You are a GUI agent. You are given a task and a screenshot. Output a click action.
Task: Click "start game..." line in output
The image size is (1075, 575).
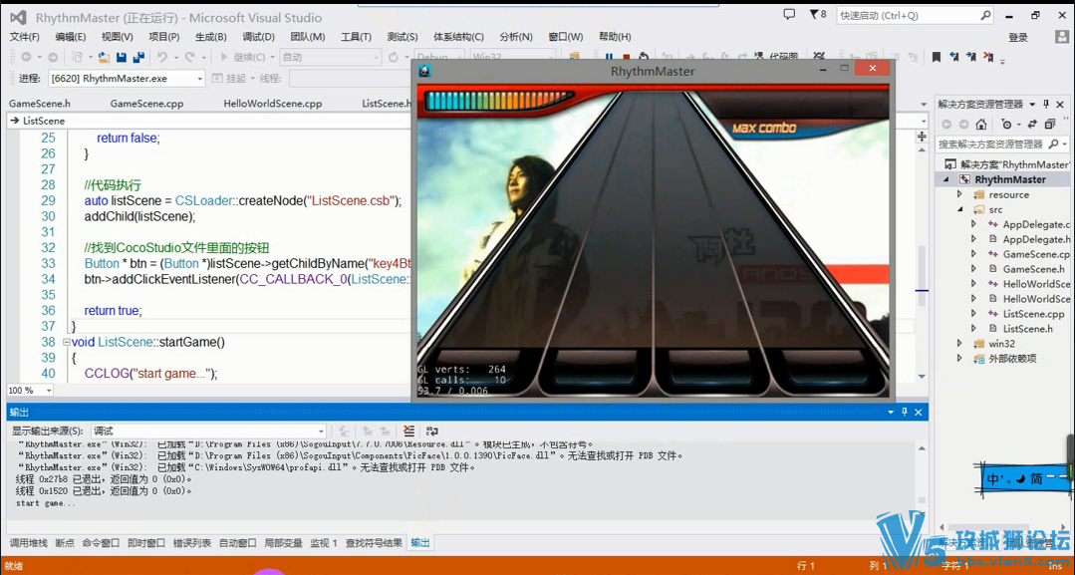[x=46, y=503]
